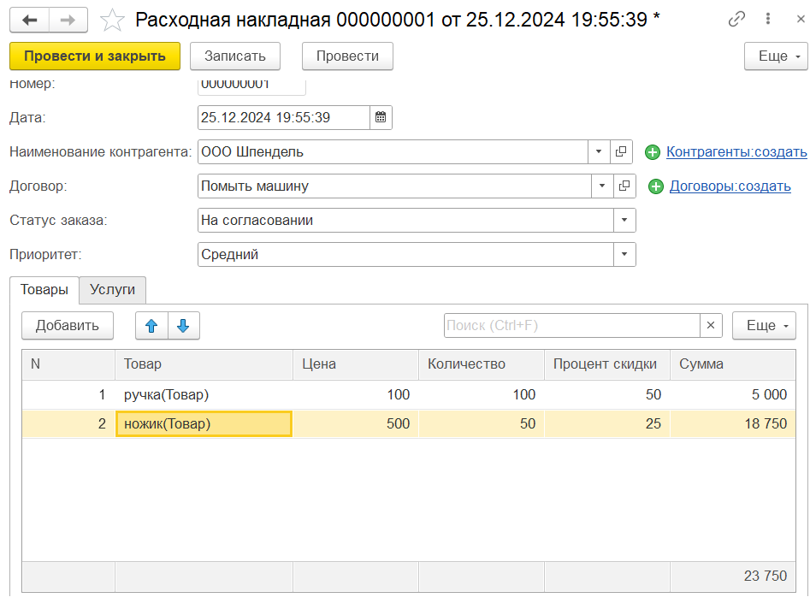Viewport: 810px width, 603px height.
Task: Select discount cell 50 in ручка row
Action: (607, 395)
